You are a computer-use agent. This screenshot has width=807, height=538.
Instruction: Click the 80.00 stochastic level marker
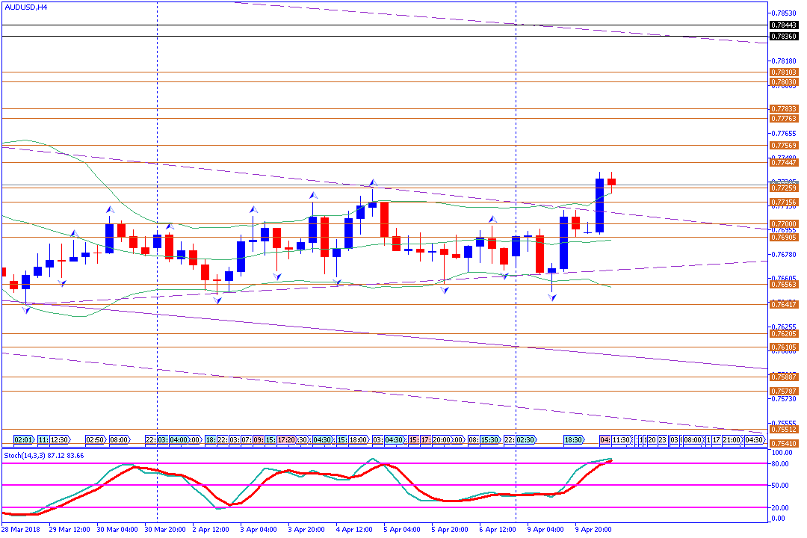[x=779, y=463]
